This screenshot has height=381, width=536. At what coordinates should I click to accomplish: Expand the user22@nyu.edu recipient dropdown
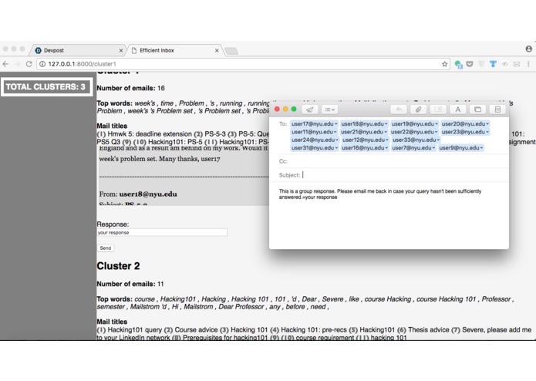(436, 132)
